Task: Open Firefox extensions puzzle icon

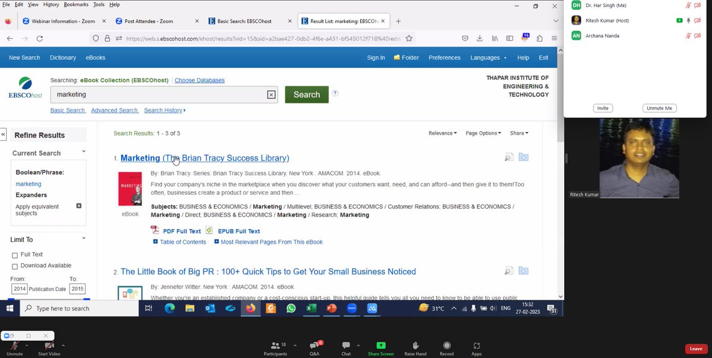Action: tap(539, 38)
